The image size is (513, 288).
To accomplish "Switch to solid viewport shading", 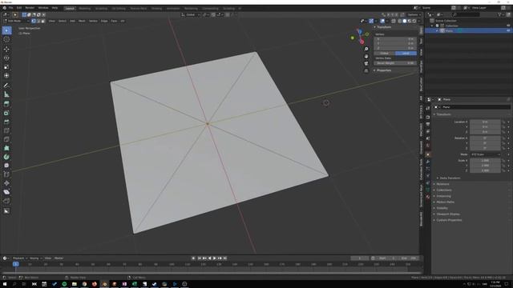I will tap(405, 21).
